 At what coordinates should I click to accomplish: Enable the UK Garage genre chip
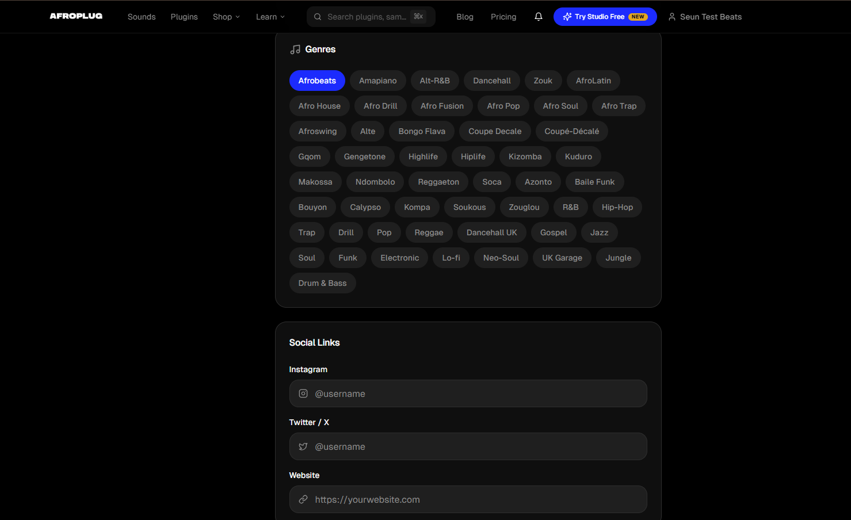tap(562, 258)
